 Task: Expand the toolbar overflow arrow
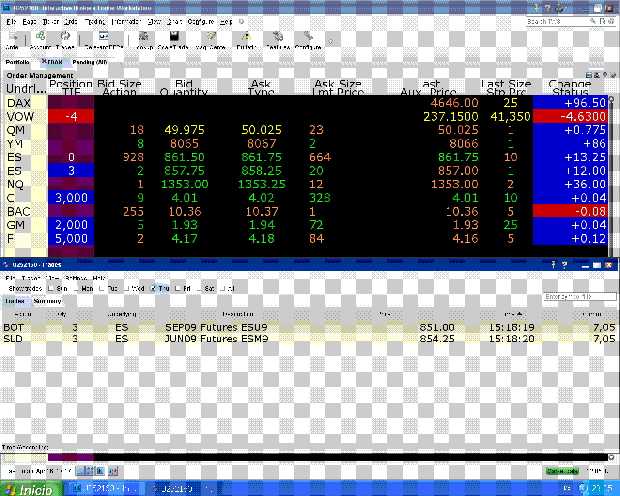330,41
